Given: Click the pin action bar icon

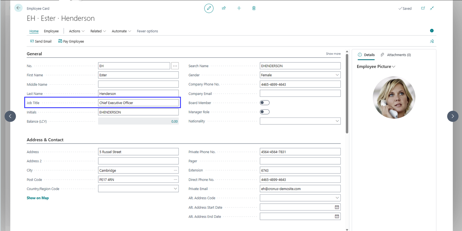Looking at the screenshot, I should pos(432,41).
